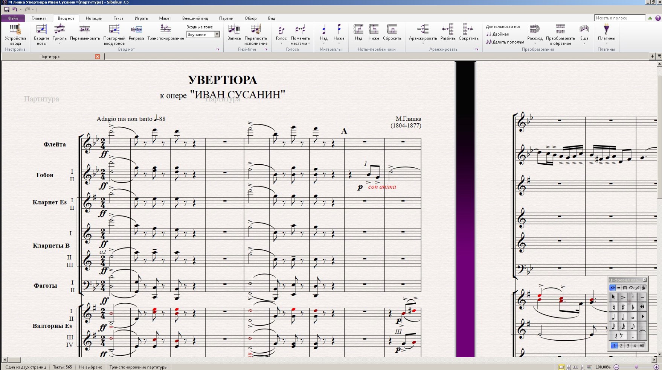Screen dimensions: 662x370
Task: Click the horizontal scrollbar thumb under the score
Action: tap(15, 360)
